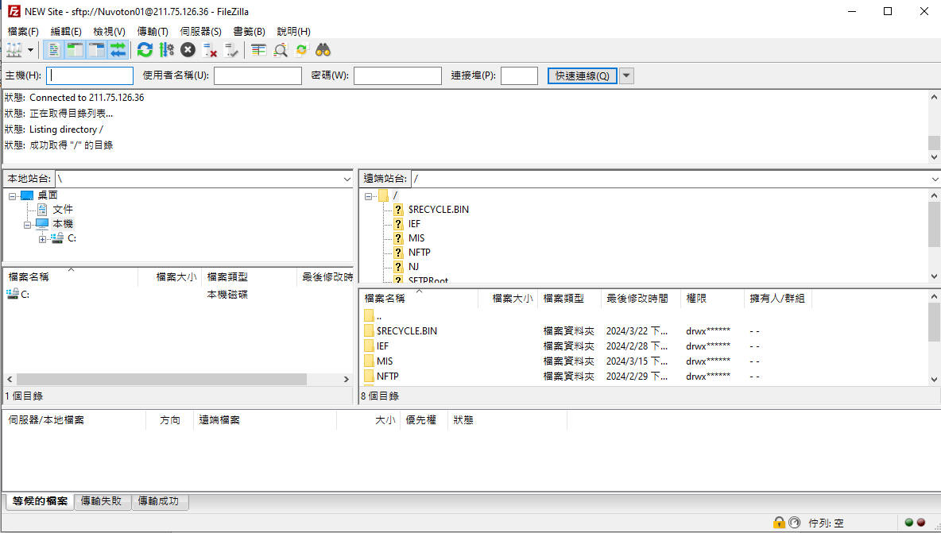The width and height of the screenshot is (941, 533).
Task: Click the process queue icon
Action: point(166,50)
